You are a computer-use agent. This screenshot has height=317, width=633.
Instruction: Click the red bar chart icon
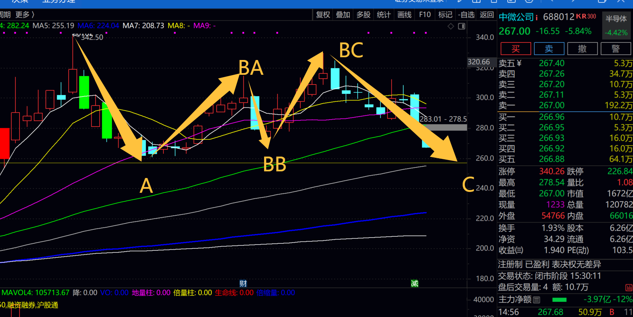[x=628, y=288]
